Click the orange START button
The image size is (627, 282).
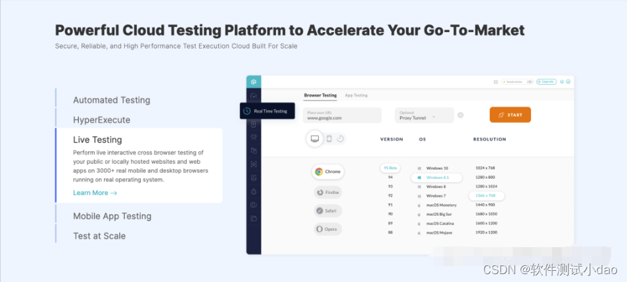point(510,115)
